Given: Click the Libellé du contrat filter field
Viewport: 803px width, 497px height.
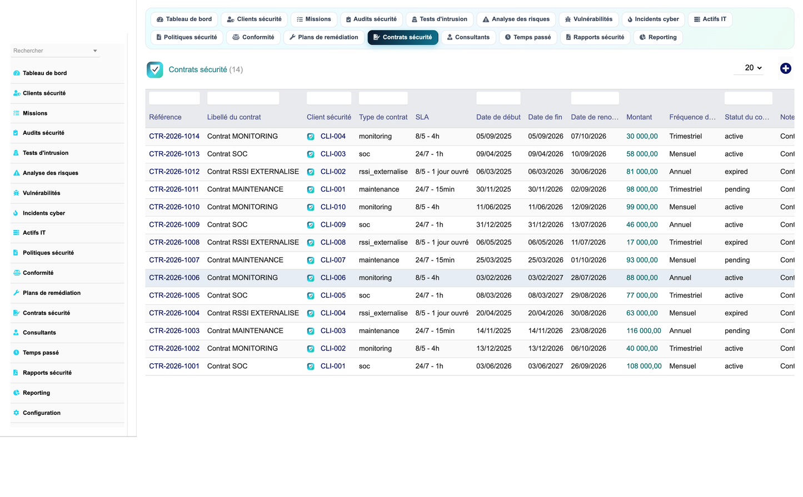Looking at the screenshot, I should (x=243, y=98).
